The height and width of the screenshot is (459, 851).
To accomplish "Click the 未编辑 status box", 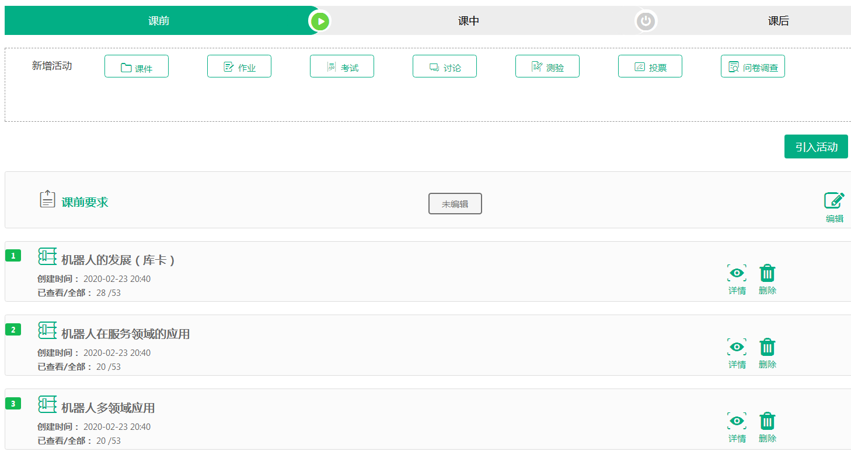I will click(x=455, y=204).
